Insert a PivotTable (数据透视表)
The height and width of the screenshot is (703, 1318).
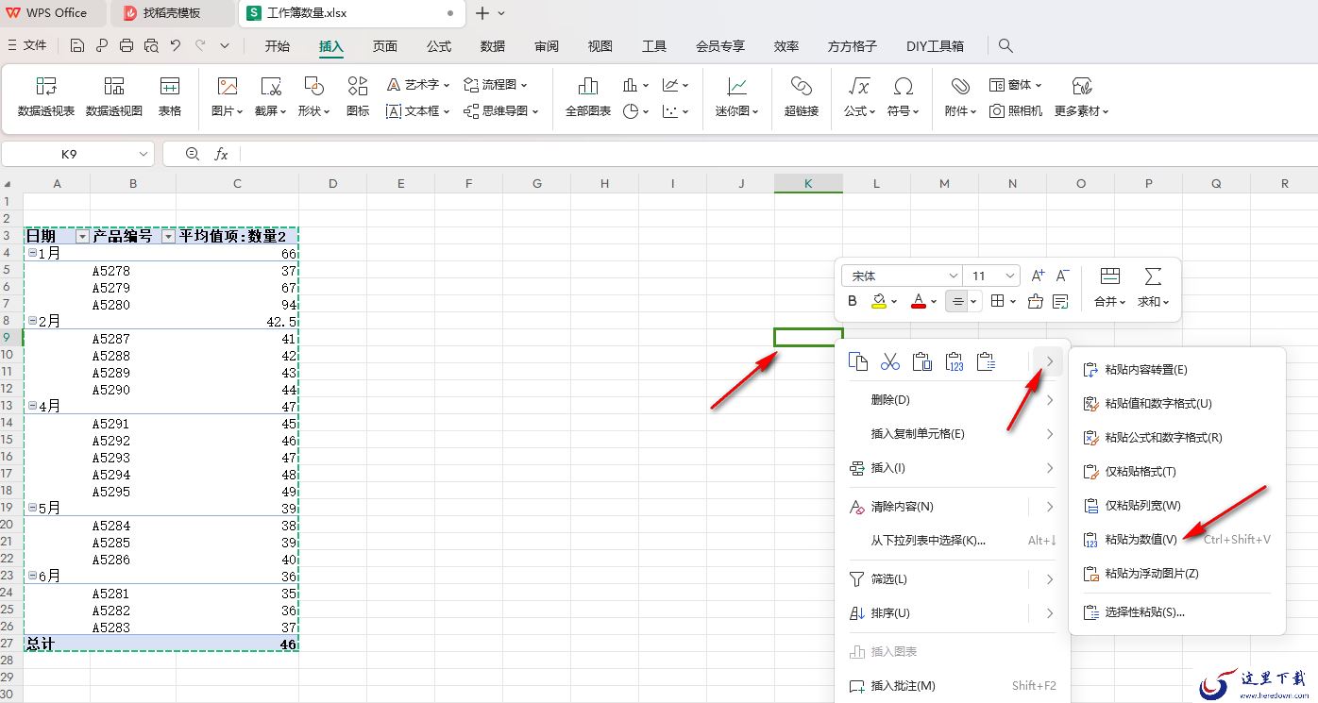[46, 97]
